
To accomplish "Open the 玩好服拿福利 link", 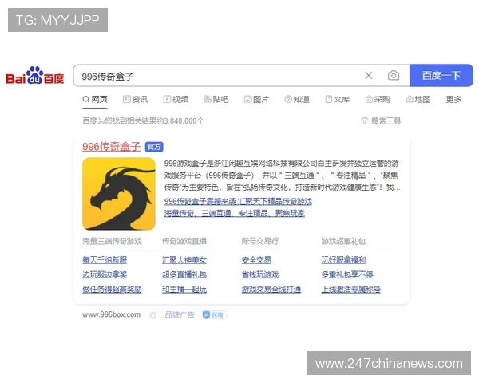I will click(343, 260).
